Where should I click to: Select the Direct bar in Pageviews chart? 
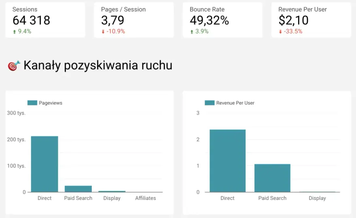tap(44, 164)
